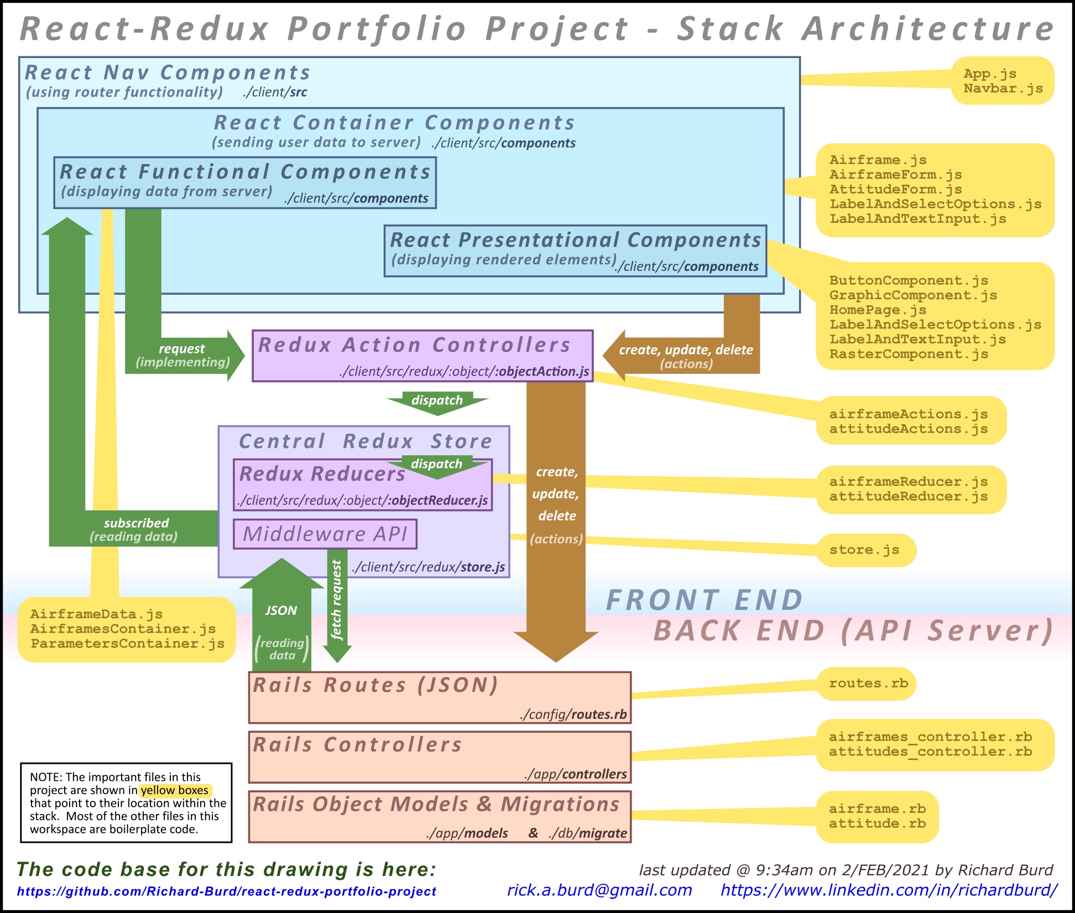
Task: Click the fetch request downward arrow
Action: 337,605
